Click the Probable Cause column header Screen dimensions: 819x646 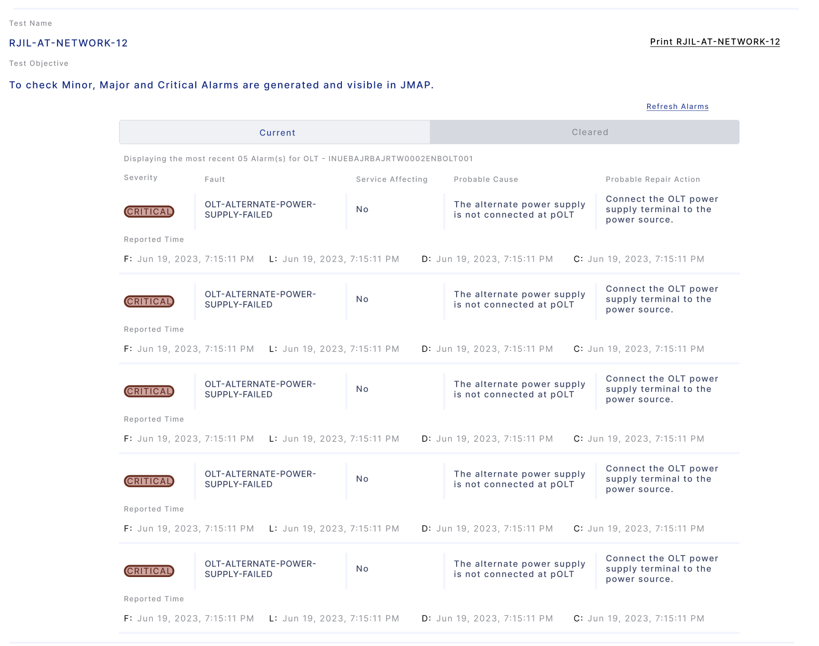pos(486,179)
